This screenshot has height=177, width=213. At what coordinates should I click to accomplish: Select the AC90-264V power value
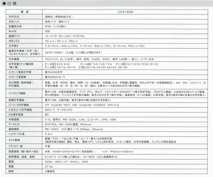coord(66,162)
